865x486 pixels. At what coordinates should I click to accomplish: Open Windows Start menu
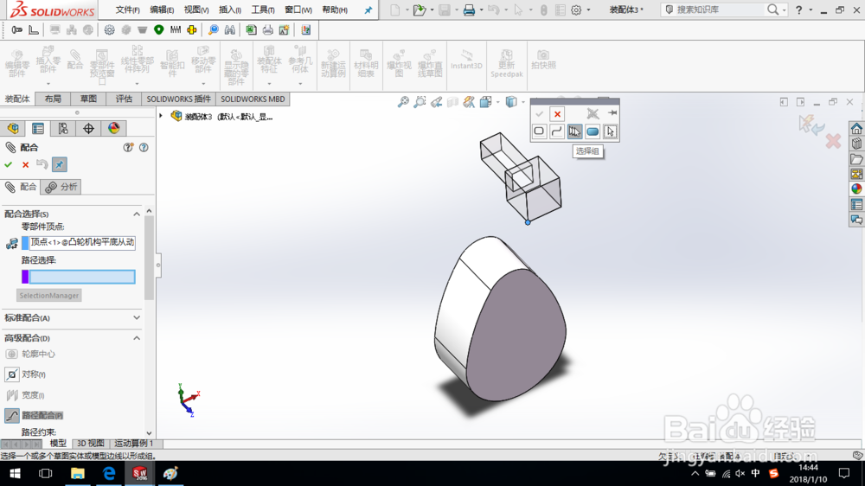15,473
